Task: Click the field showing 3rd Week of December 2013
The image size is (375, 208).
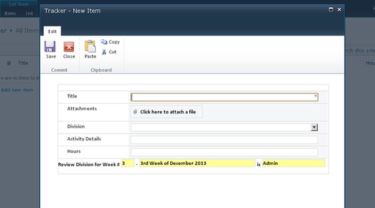Action: point(197,163)
